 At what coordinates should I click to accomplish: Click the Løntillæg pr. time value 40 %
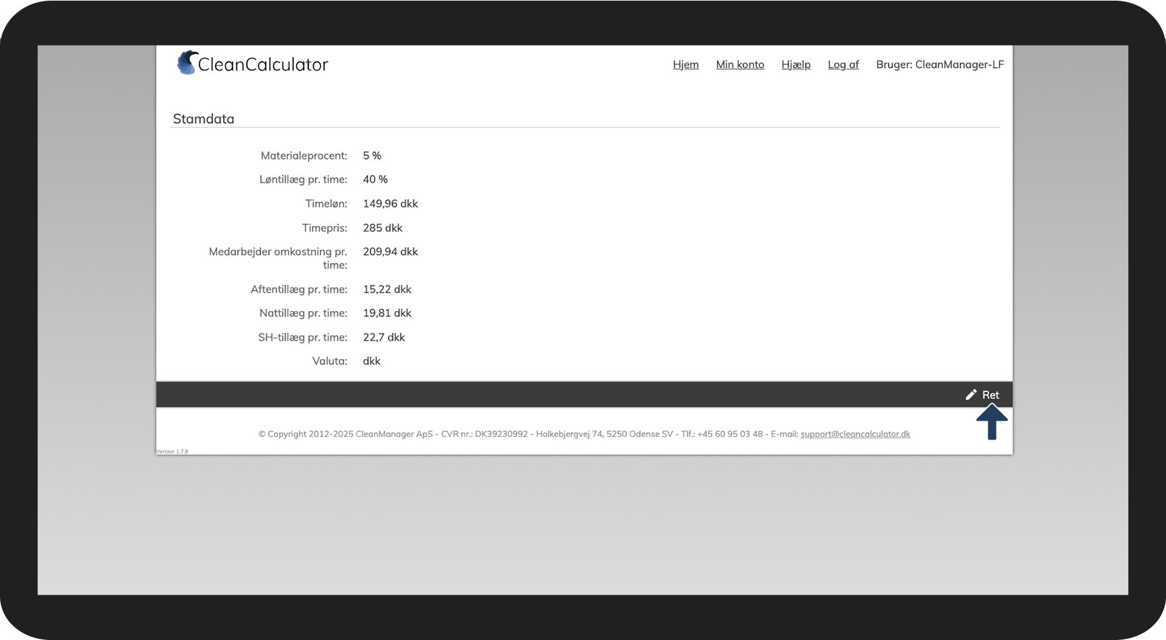[x=375, y=180]
